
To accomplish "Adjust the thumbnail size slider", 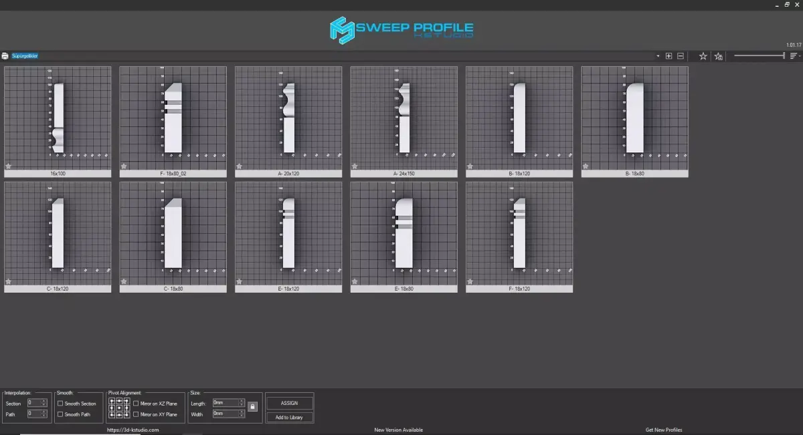I will [760, 56].
